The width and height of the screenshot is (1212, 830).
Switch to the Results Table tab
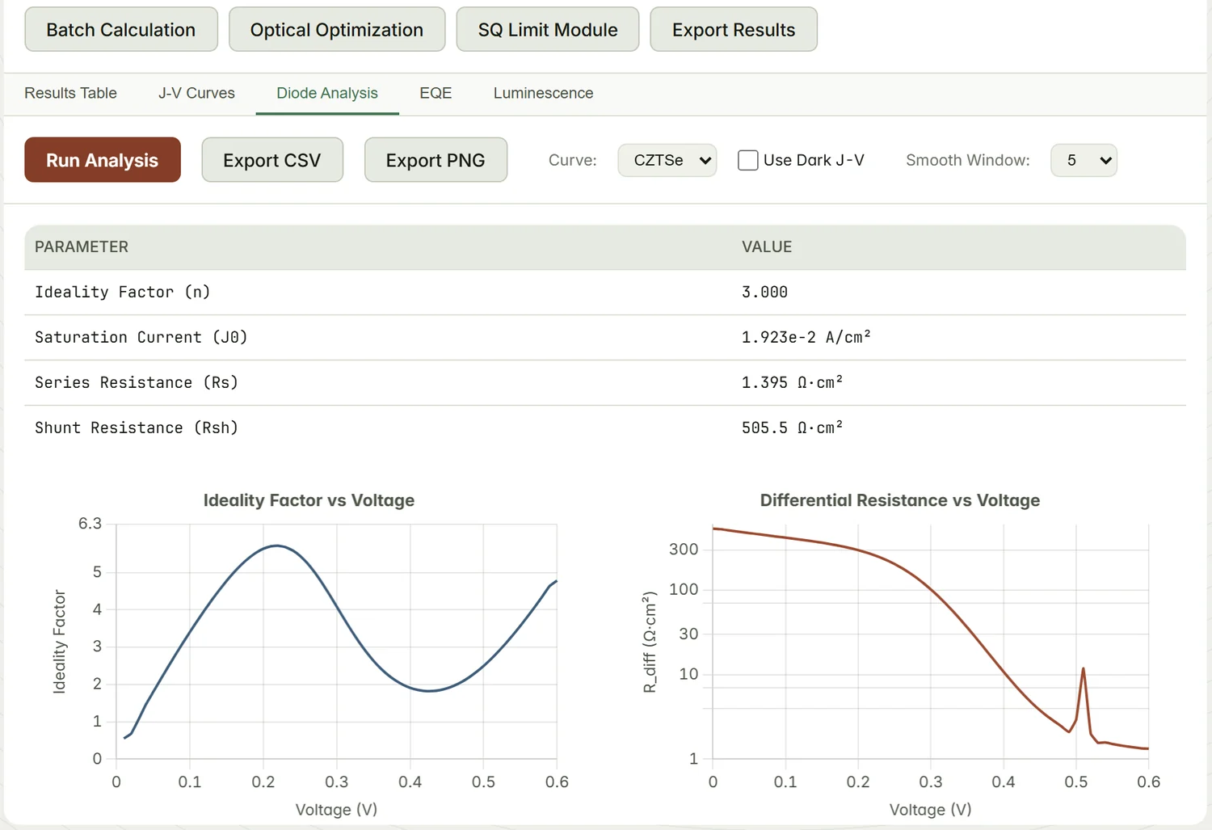pyautogui.click(x=70, y=93)
